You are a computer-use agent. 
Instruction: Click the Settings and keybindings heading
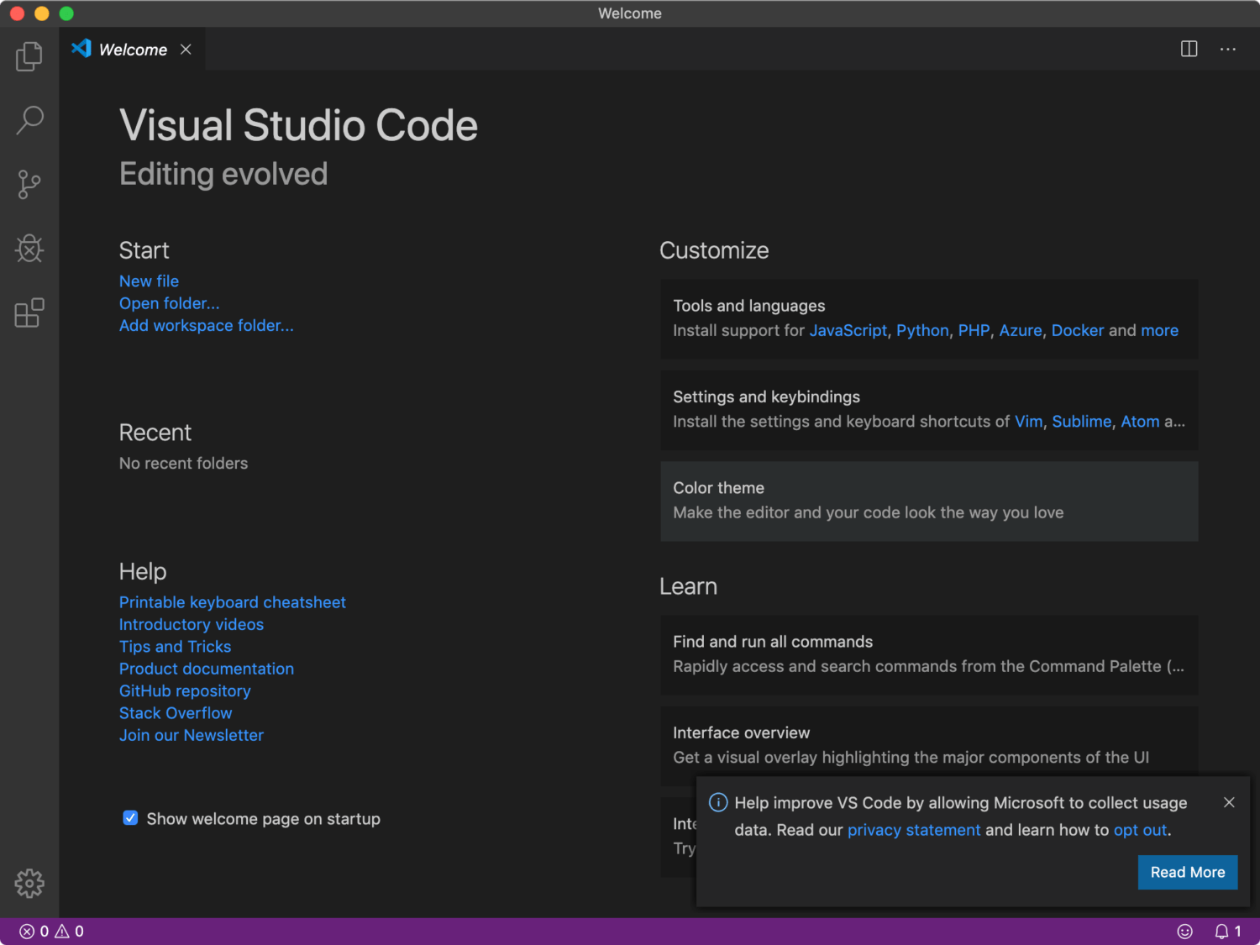767,396
